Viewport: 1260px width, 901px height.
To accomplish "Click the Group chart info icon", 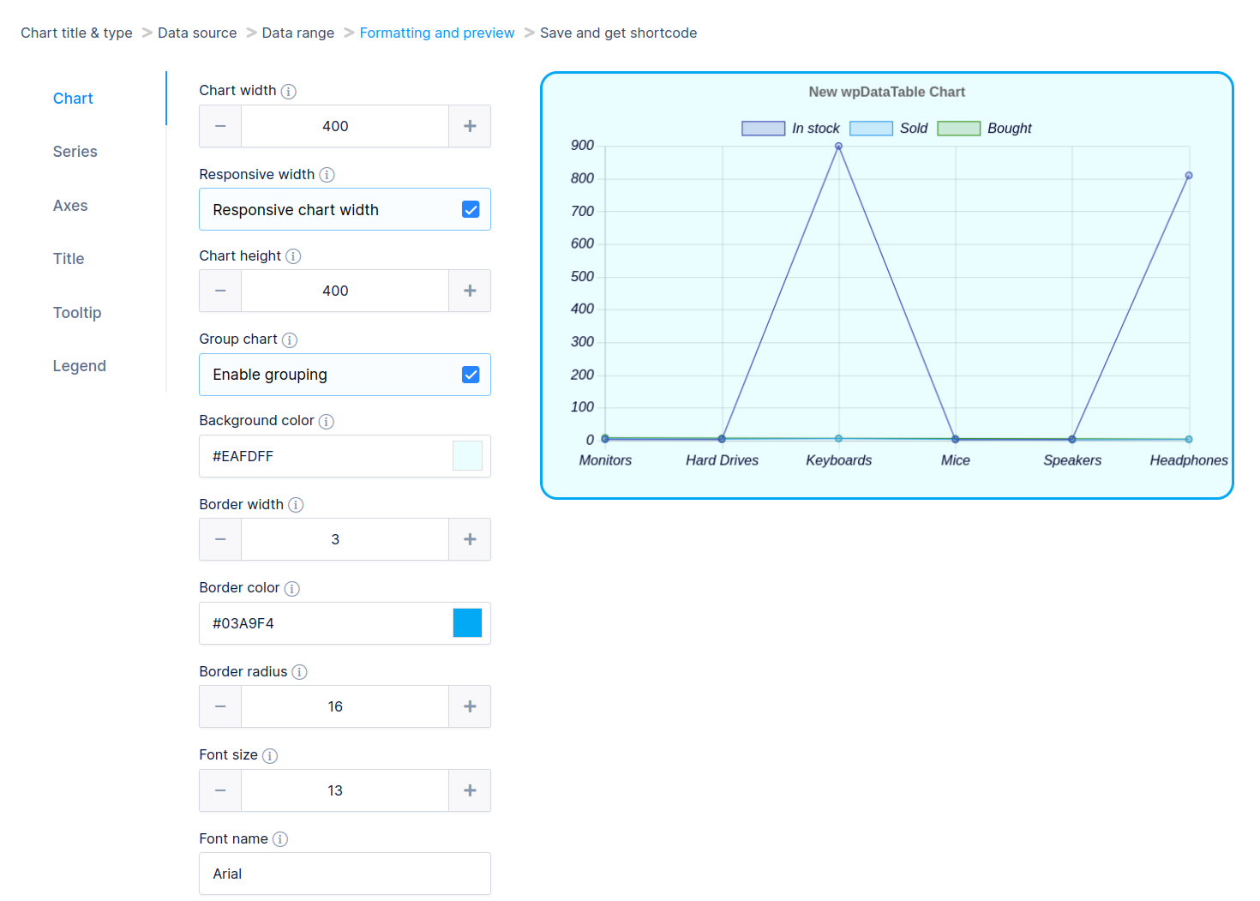I will (290, 340).
